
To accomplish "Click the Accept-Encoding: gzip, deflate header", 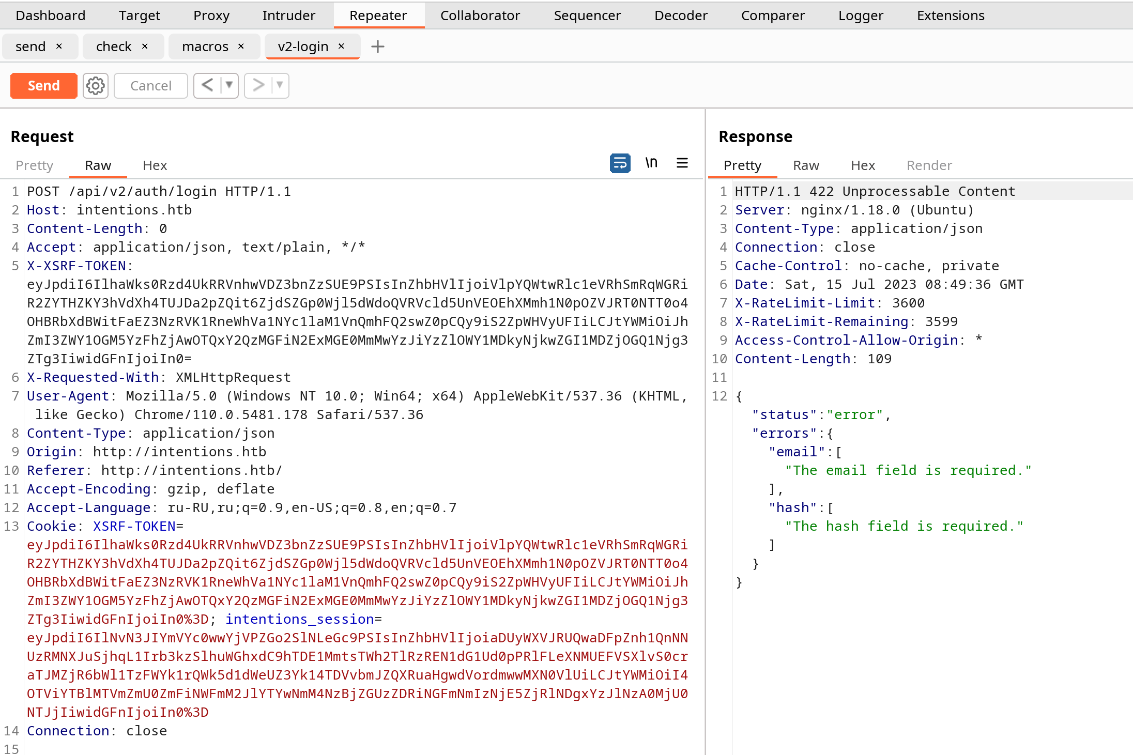I will pyautogui.click(x=151, y=489).
